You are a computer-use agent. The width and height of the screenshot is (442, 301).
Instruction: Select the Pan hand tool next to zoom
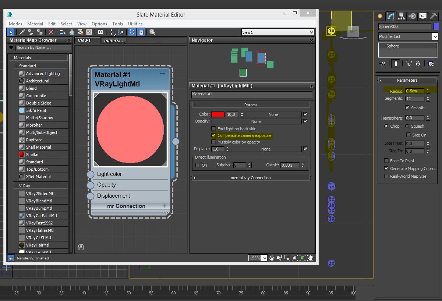click(x=272, y=258)
